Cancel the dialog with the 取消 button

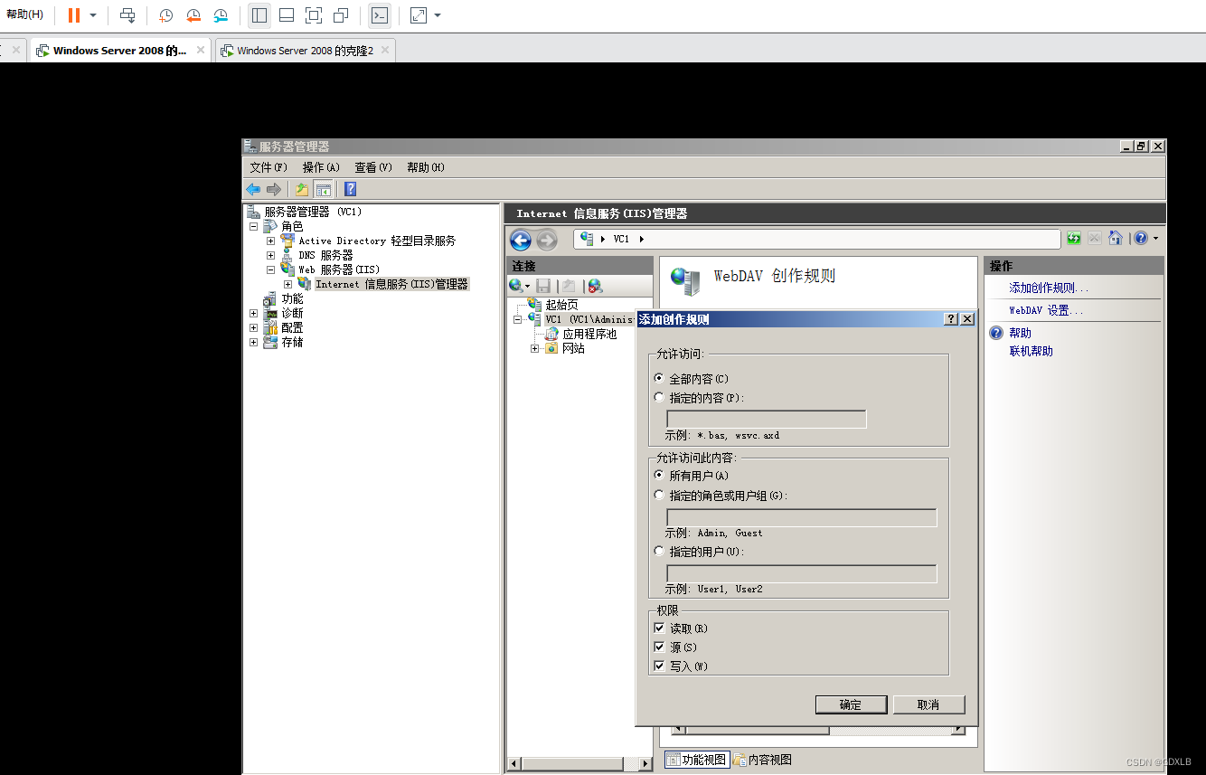click(928, 704)
